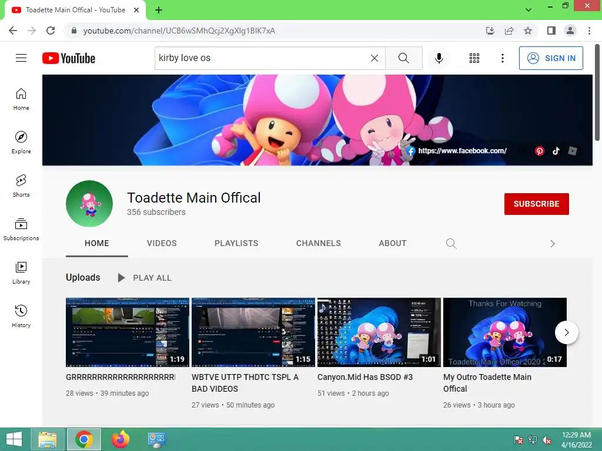Click the Uploads section heading
602x451 pixels.
(83, 277)
